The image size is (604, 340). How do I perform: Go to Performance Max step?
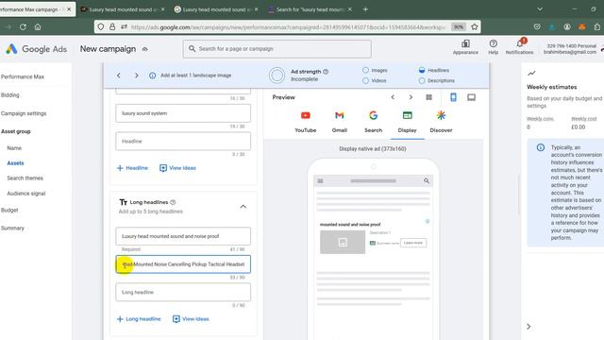[23, 76]
